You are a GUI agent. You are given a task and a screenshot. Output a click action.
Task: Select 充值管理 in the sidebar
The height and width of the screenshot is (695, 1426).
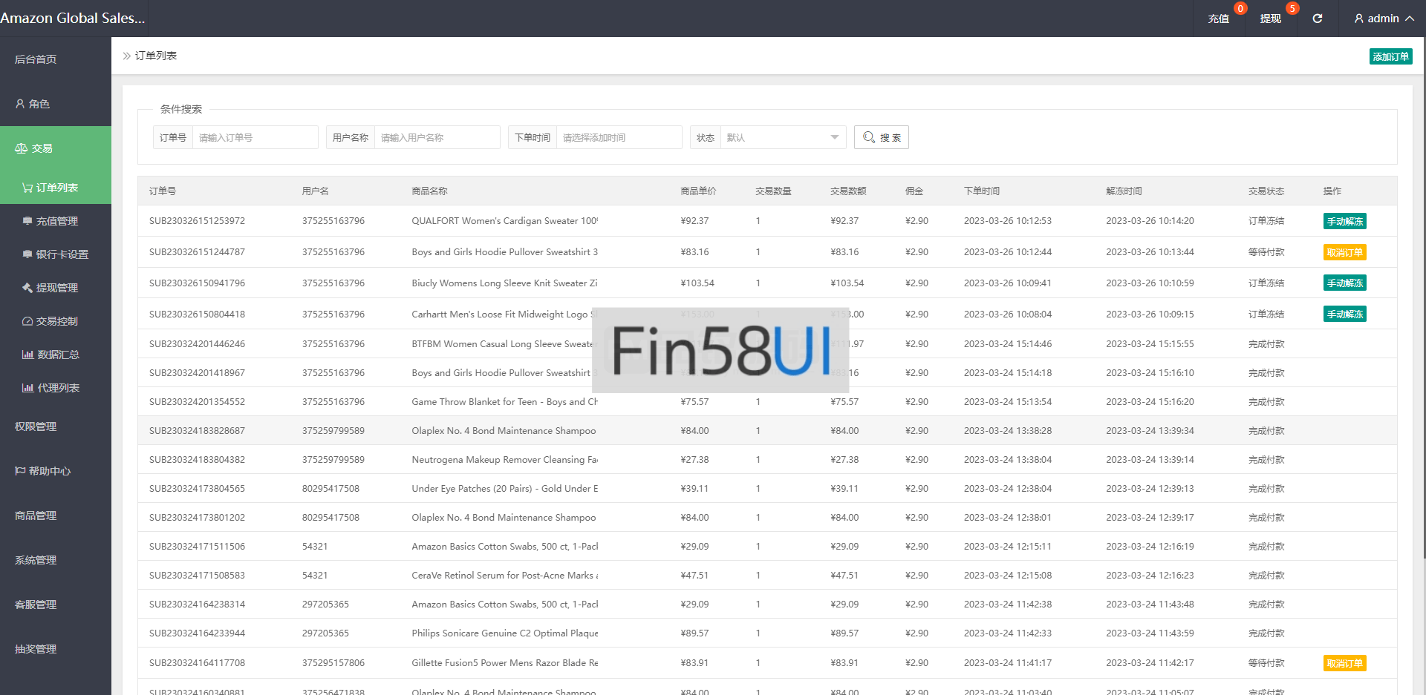(56, 221)
